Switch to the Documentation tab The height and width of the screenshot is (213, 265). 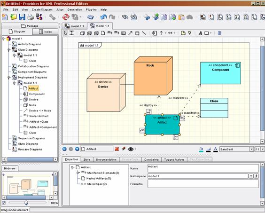(x=106, y=159)
